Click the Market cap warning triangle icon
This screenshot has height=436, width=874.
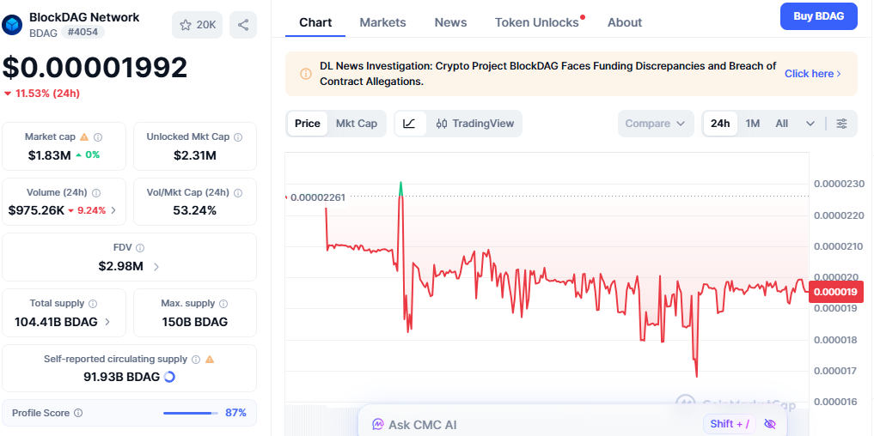(84, 137)
